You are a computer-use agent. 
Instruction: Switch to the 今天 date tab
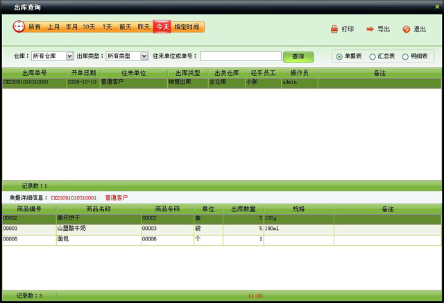(162, 27)
